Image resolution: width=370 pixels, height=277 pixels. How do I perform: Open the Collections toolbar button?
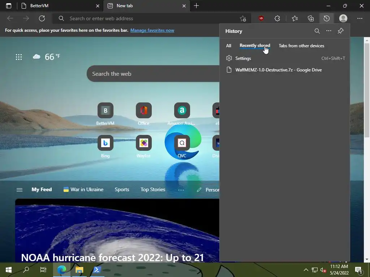click(x=311, y=18)
